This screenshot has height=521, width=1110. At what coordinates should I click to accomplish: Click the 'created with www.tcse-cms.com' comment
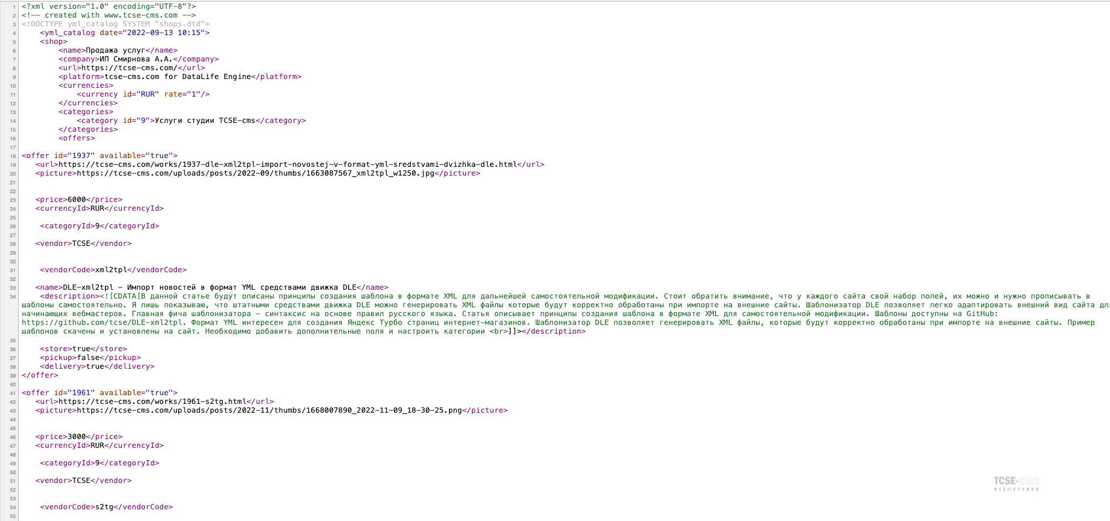pos(109,15)
